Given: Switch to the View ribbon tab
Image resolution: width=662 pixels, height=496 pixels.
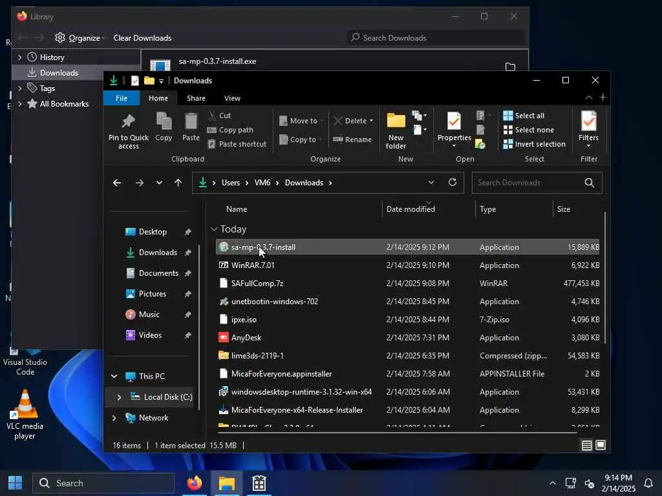Looking at the screenshot, I should pyautogui.click(x=232, y=98).
